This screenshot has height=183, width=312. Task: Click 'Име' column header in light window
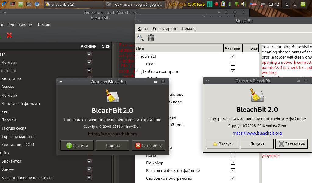pyautogui.click(x=179, y=48)
